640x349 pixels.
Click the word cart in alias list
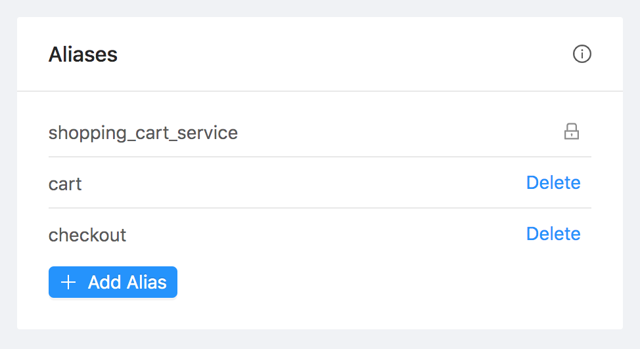point(65,184)
